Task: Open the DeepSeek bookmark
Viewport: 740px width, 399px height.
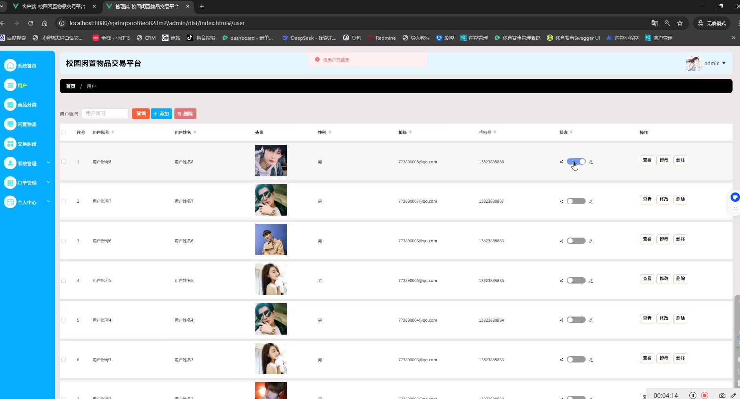Action: click(x=310, y=38)
